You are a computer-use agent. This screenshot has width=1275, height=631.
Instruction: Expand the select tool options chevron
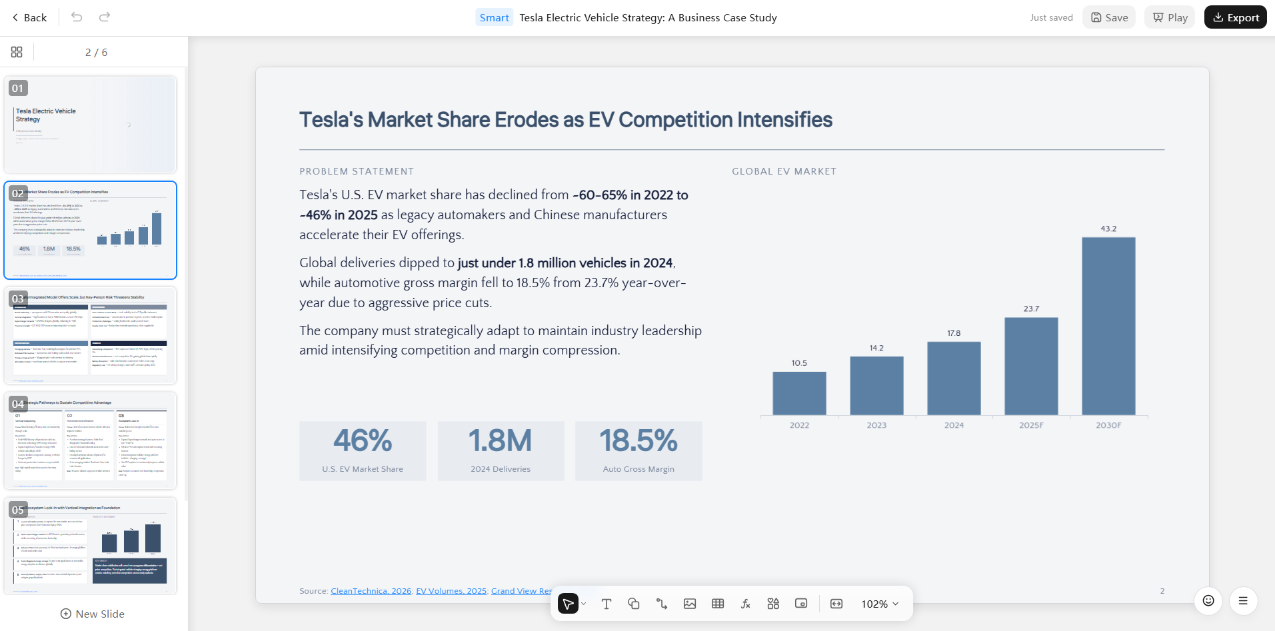click(584, 604)
